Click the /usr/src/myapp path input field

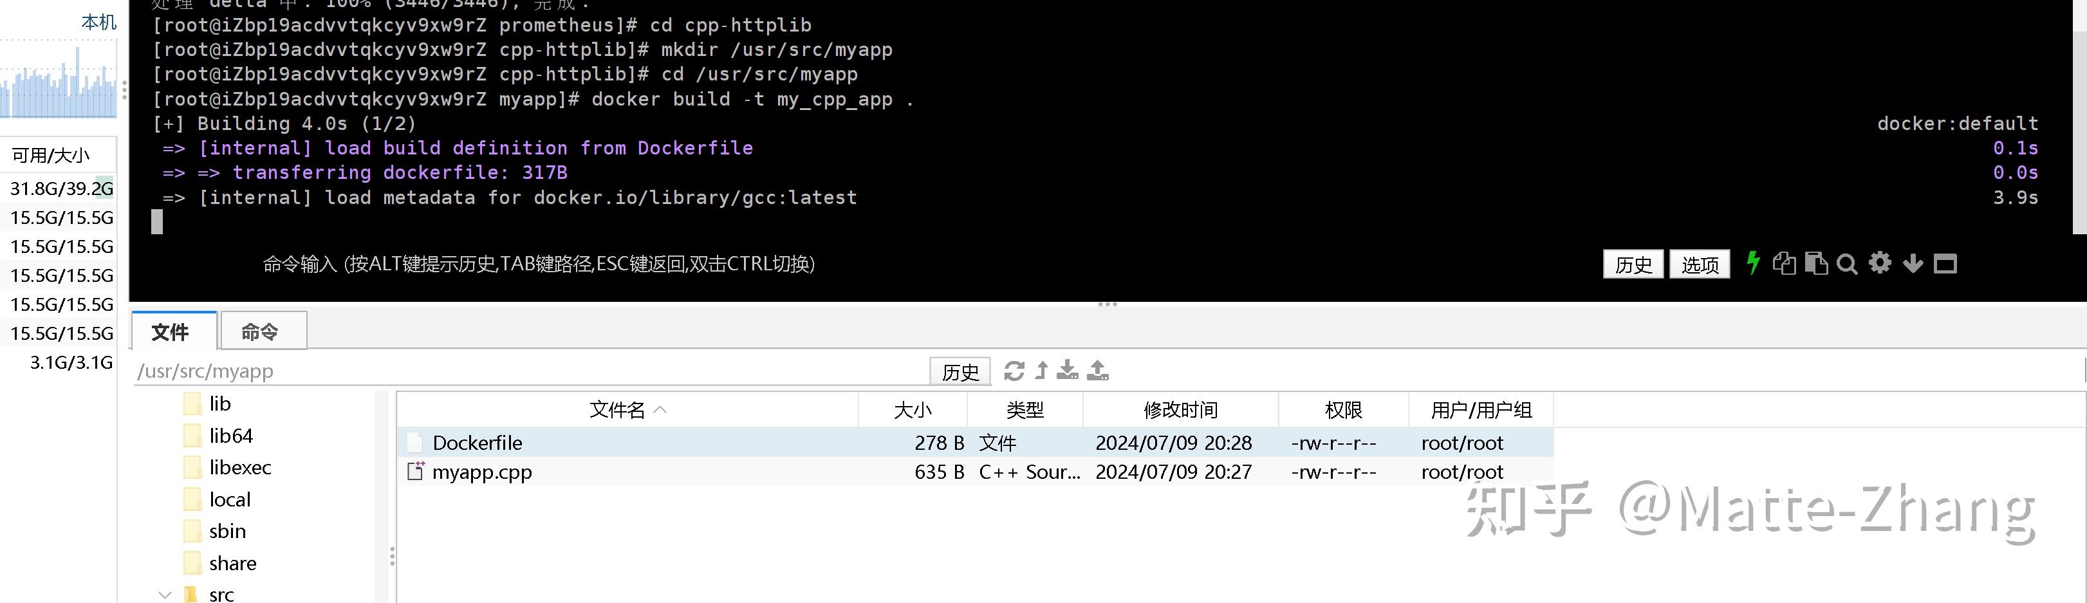[x=324, y=371]
